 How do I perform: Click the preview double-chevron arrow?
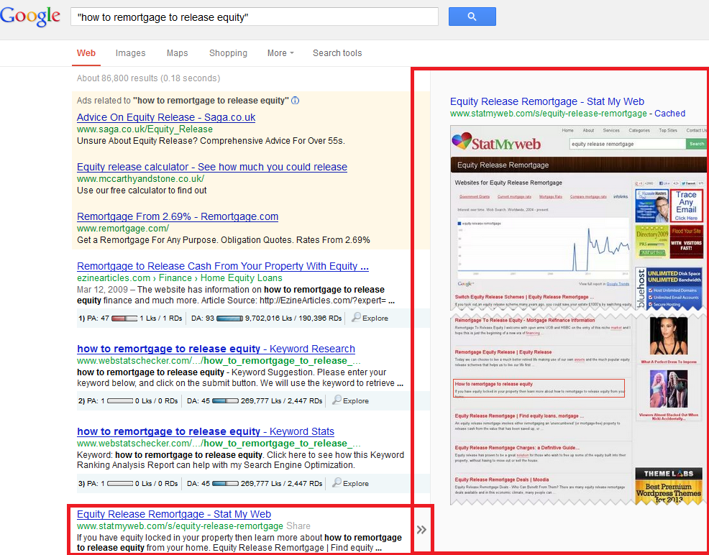421,530
